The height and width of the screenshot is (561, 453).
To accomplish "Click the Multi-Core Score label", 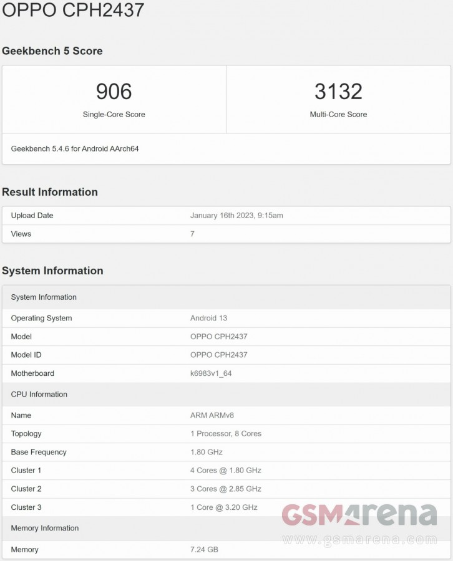I will 338,115.
